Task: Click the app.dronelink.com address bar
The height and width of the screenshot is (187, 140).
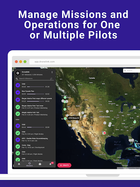Action: point(85,62)
